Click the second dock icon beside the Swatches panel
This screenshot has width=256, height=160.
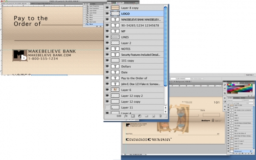(x=225, y=88)
